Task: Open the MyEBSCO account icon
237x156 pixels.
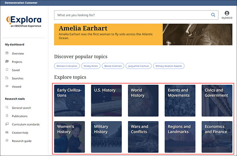Action: [x=227, y=15]
